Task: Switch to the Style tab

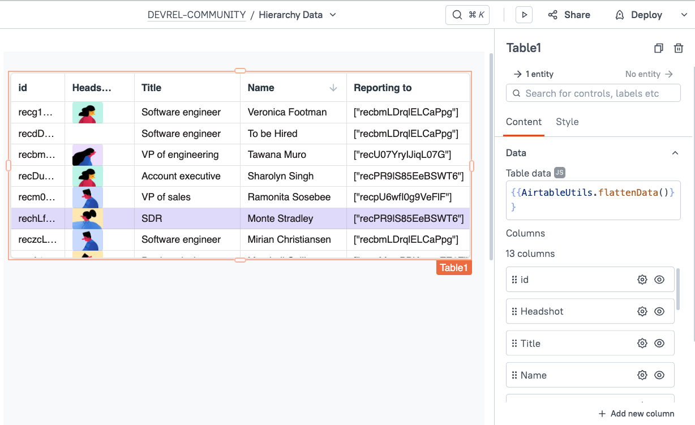Action: pos(567,122)
